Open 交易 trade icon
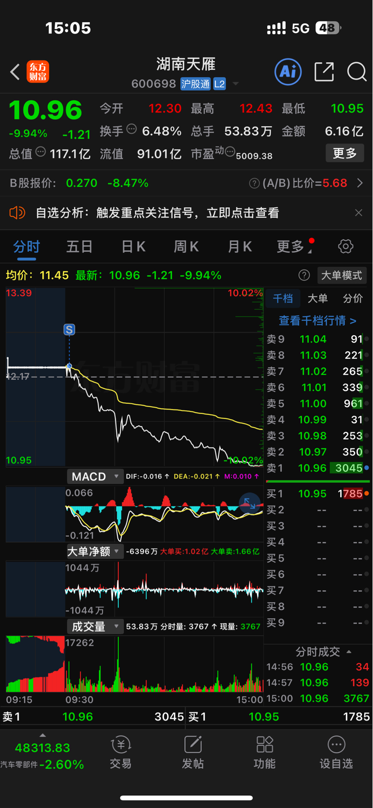This screenshot has width=373, height=808. click(x=121, y=752)
